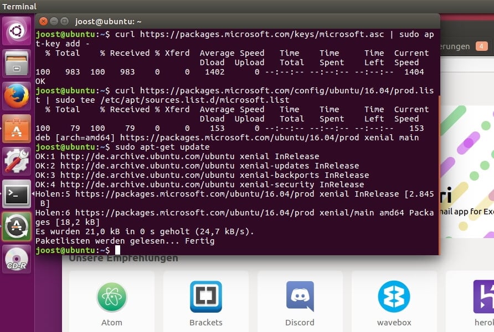Click the terminal prompt cursor block
The image size is (494, 332).
(117, 250)
